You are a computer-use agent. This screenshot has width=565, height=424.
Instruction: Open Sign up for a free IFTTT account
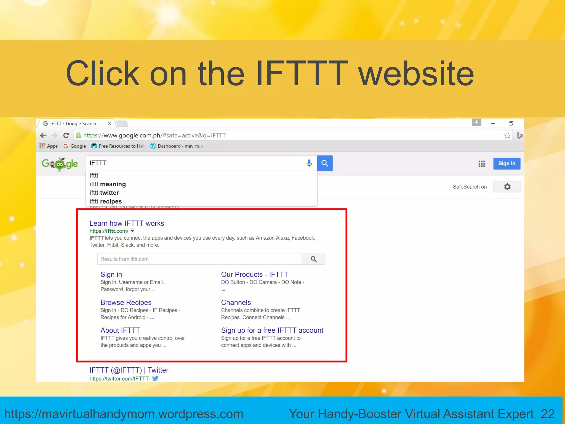click(x=272, y=330)
